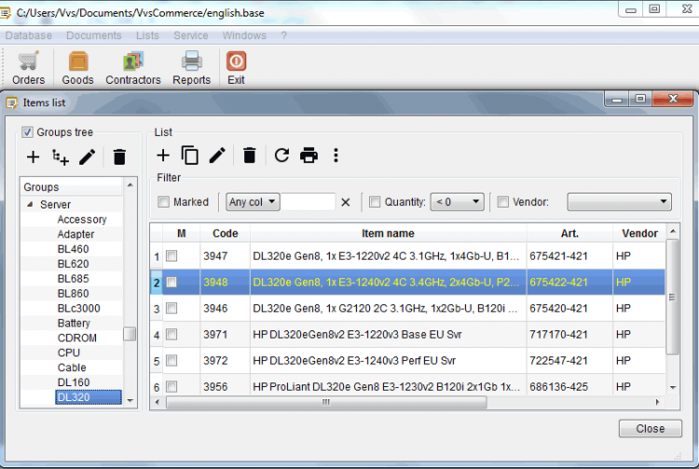Copy the selected item using duplicate icon
The width and height of the screenshot is (699, 469).
[190, 155]
